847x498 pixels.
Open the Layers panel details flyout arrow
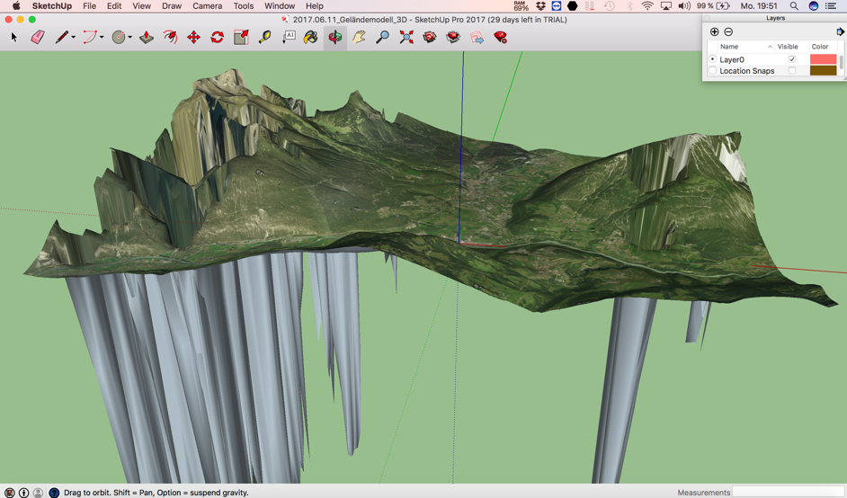pyautogui.click(x=840, y=31)
